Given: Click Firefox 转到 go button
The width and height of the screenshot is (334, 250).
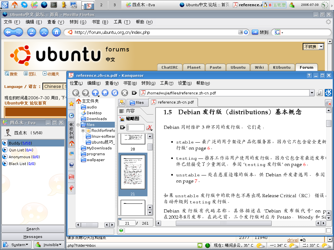Looking at the screenshot, I should coord(260,32).
